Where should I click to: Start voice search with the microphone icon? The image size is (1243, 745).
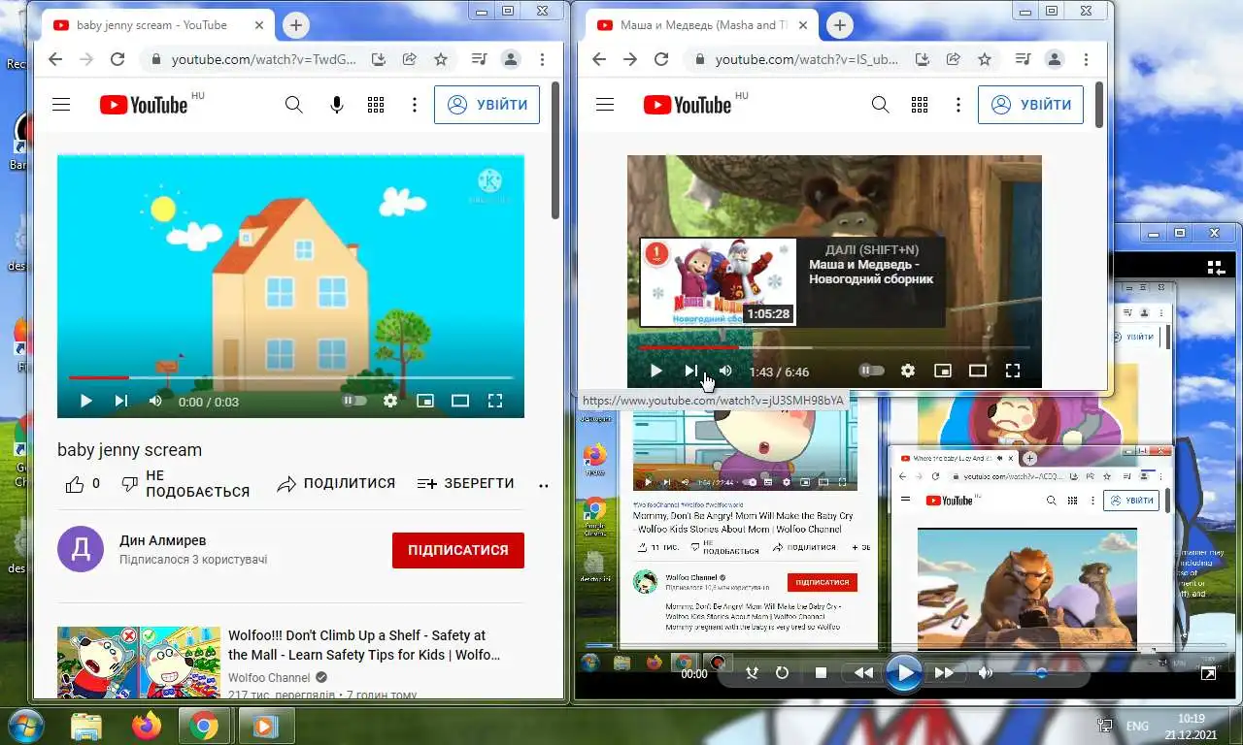pyautogui.click(x=337, y=105)
